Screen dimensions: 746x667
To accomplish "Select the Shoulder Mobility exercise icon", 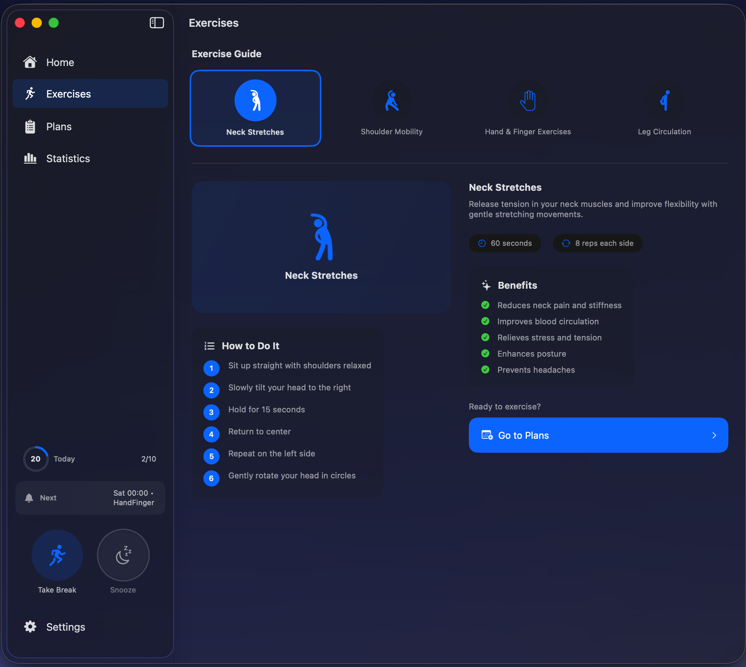I will (x=392, y=101).
